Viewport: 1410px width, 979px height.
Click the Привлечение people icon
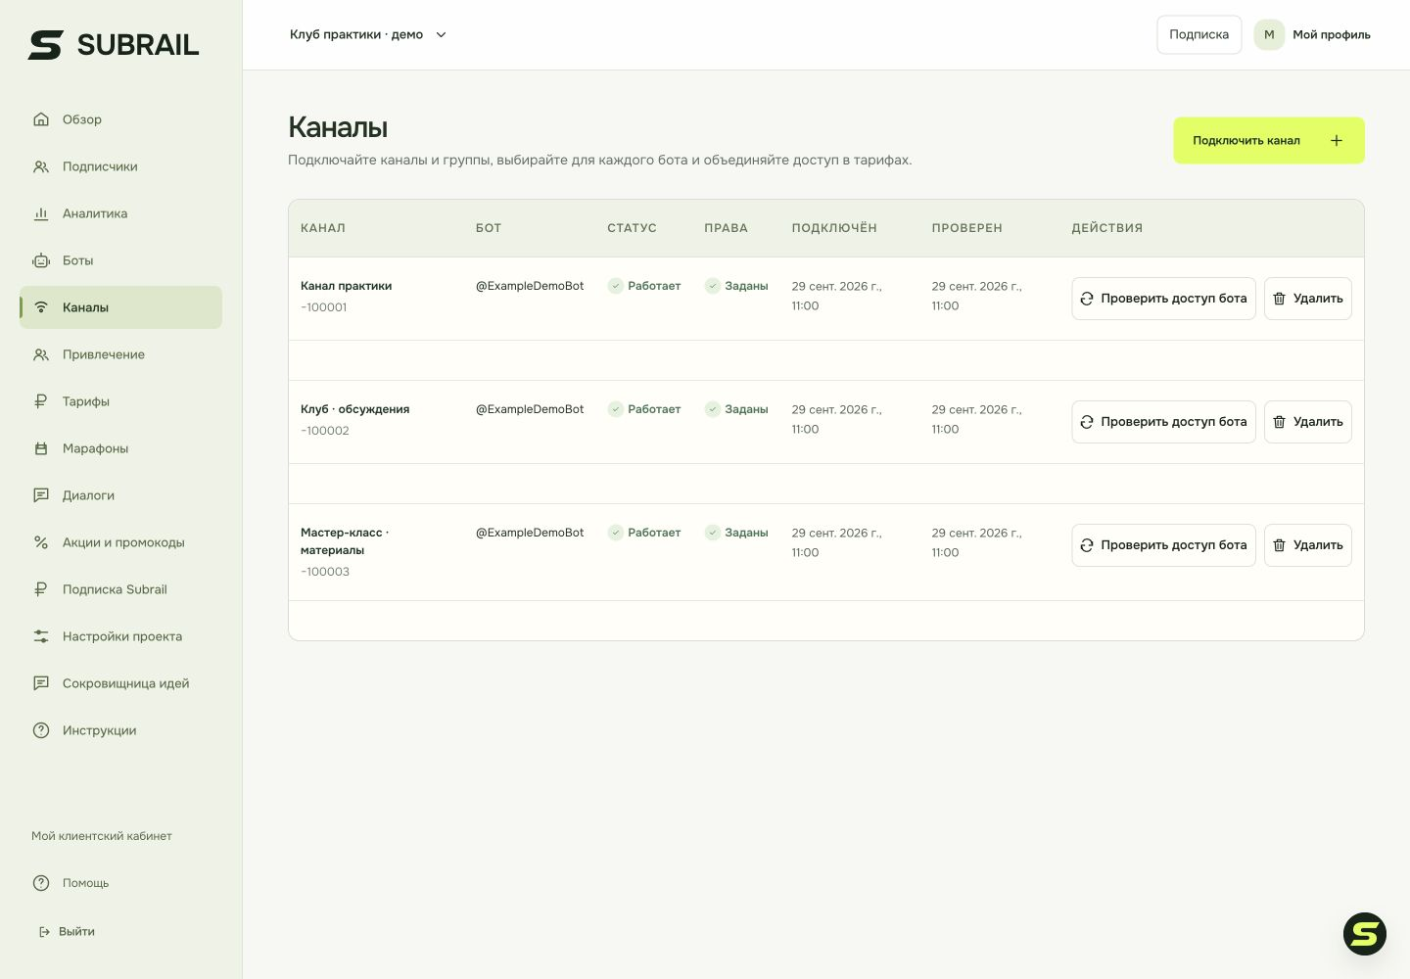point(41,354)
